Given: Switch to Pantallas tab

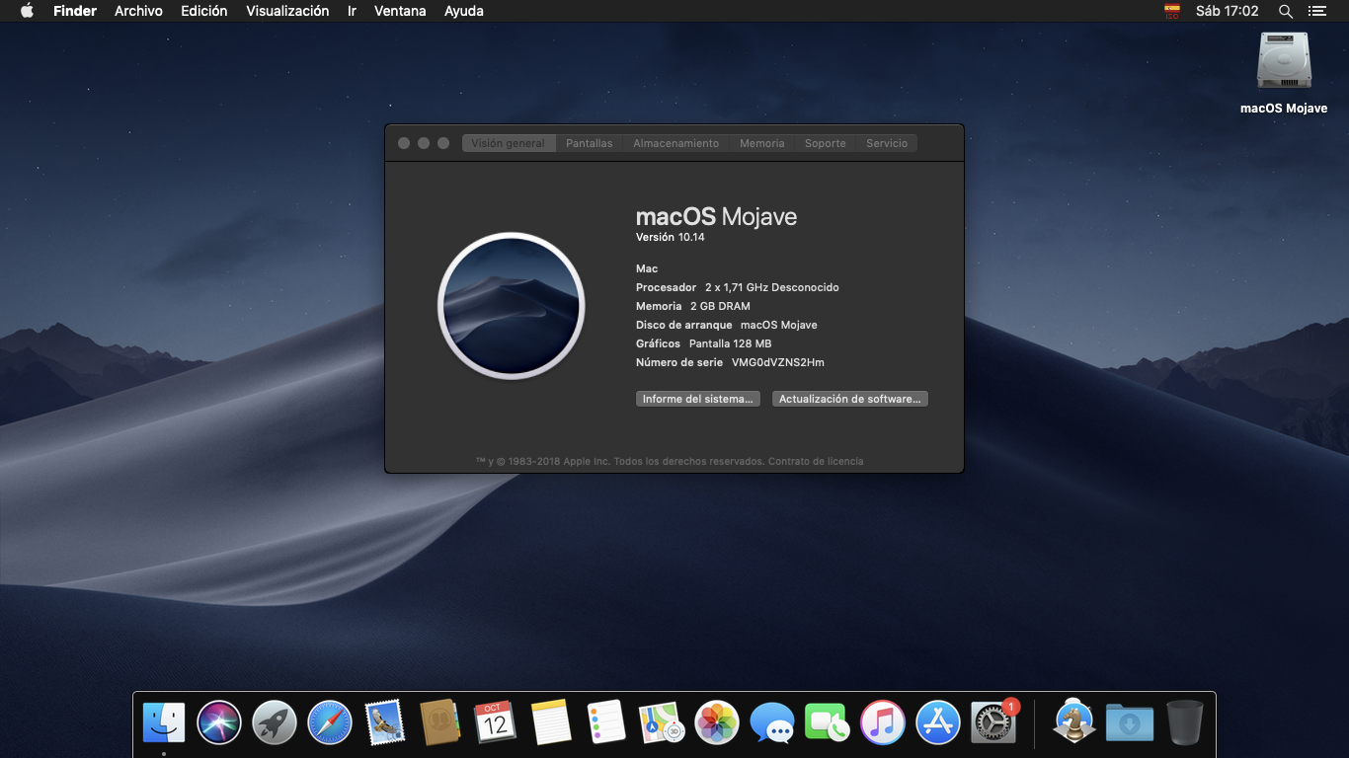Looking at the screenshot, I should (x=590, y=143).
